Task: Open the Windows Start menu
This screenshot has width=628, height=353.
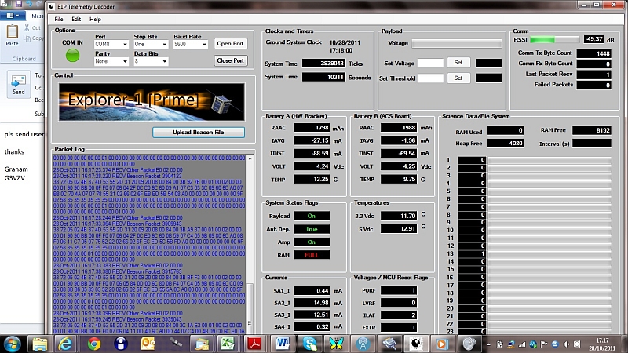Action: click(x=12, y=344)
